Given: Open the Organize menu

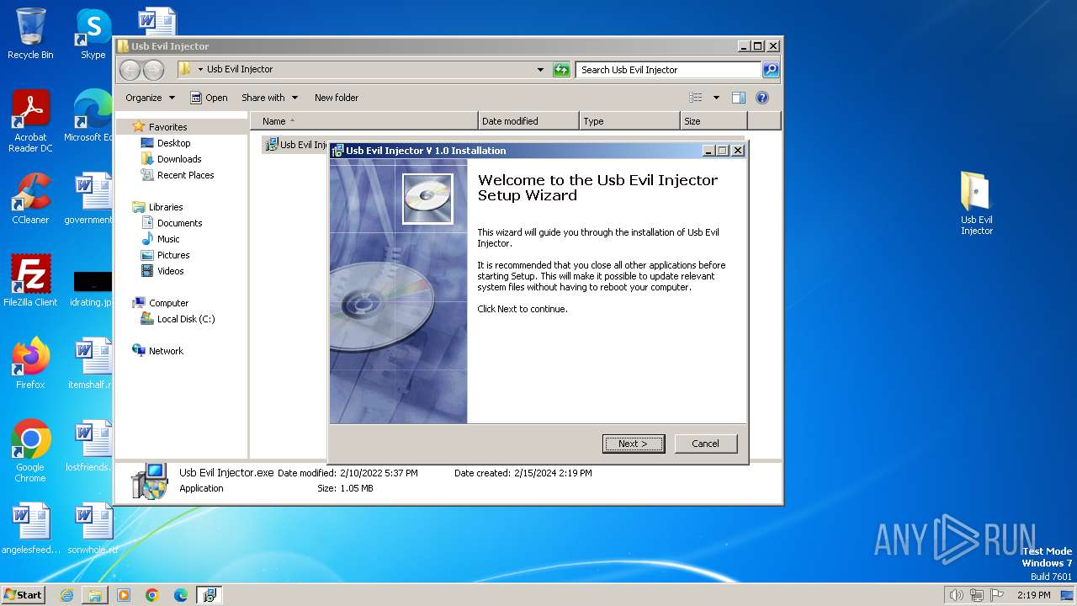Looking at the screenshot, I should (x=150, y=98).
